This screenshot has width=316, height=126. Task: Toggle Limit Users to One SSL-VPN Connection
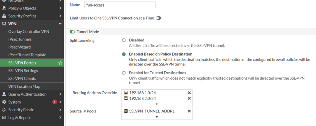158,18
